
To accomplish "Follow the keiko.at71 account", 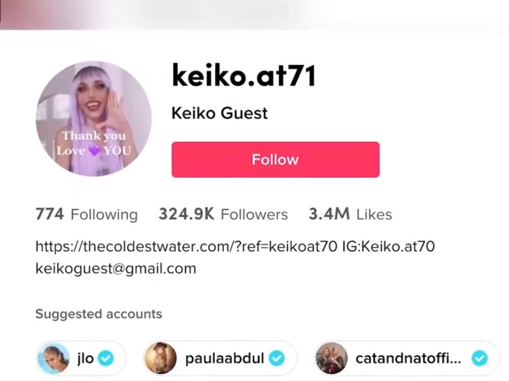I will click(275, 159).
